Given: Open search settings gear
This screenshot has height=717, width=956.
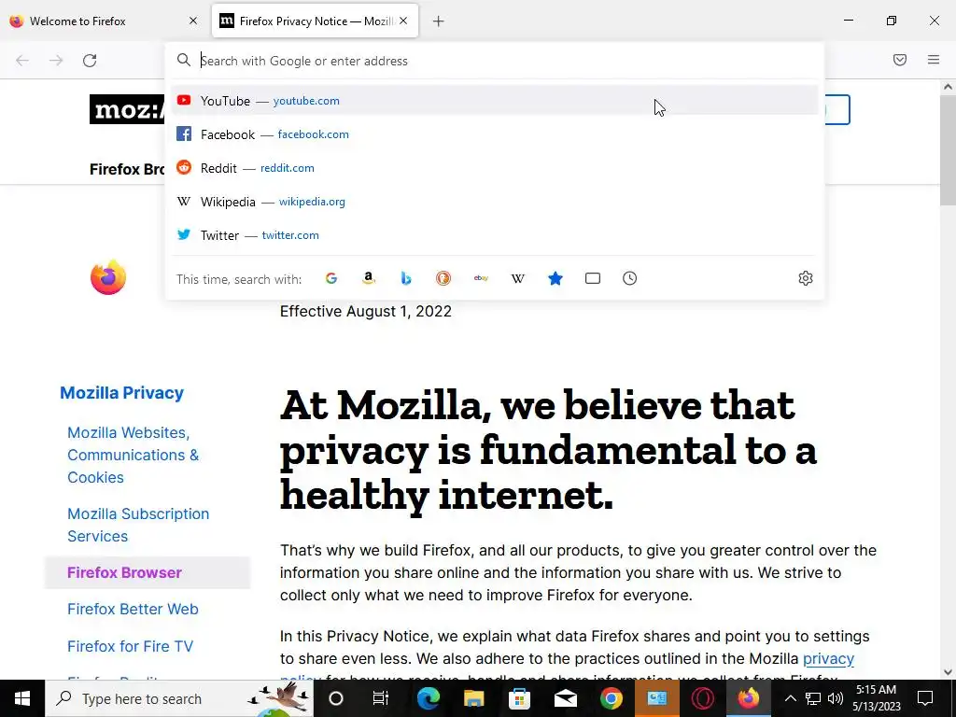Looking at the screenshot, I should coord(806,278).
